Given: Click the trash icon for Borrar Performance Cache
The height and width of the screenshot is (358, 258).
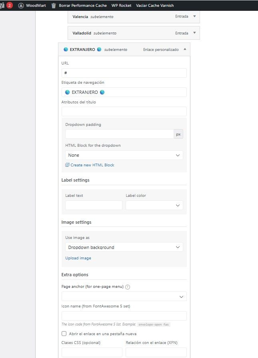Looking at the screenshot, I should (54, 6).
